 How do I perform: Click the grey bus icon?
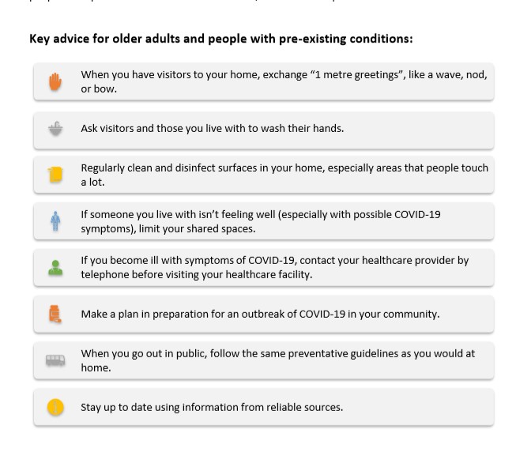pos(55,360)
